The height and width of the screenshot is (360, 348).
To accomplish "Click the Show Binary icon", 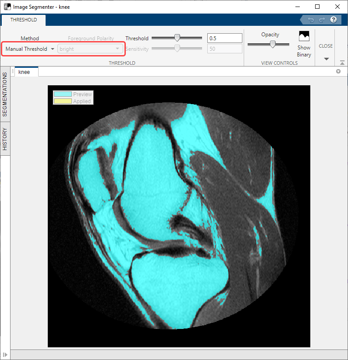I will pyautogui.click(x=304, y=36).
